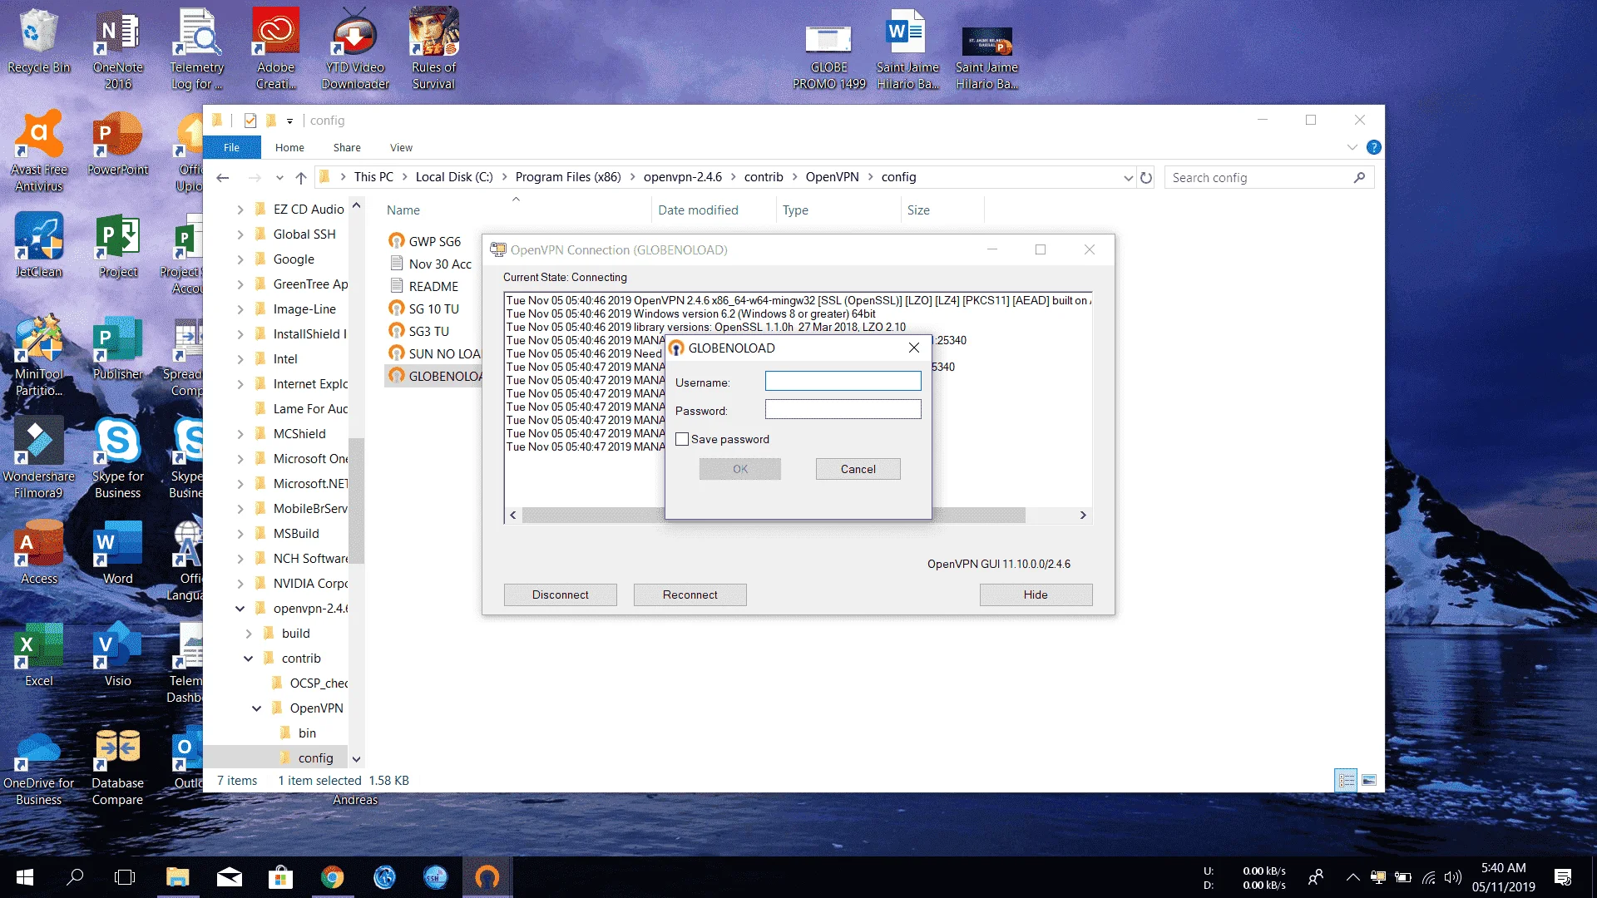The image size is (1597, 898).
Task: Click the Explorer refresh button
Action: tap(1146, 177)
